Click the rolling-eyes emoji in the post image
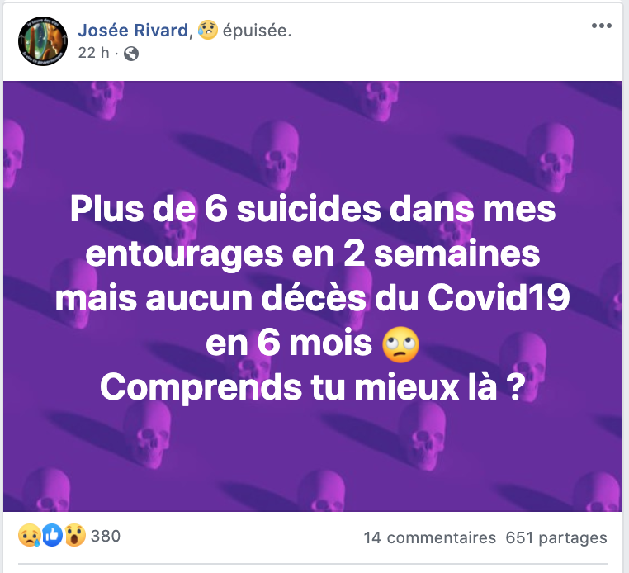 coord(400,344)
